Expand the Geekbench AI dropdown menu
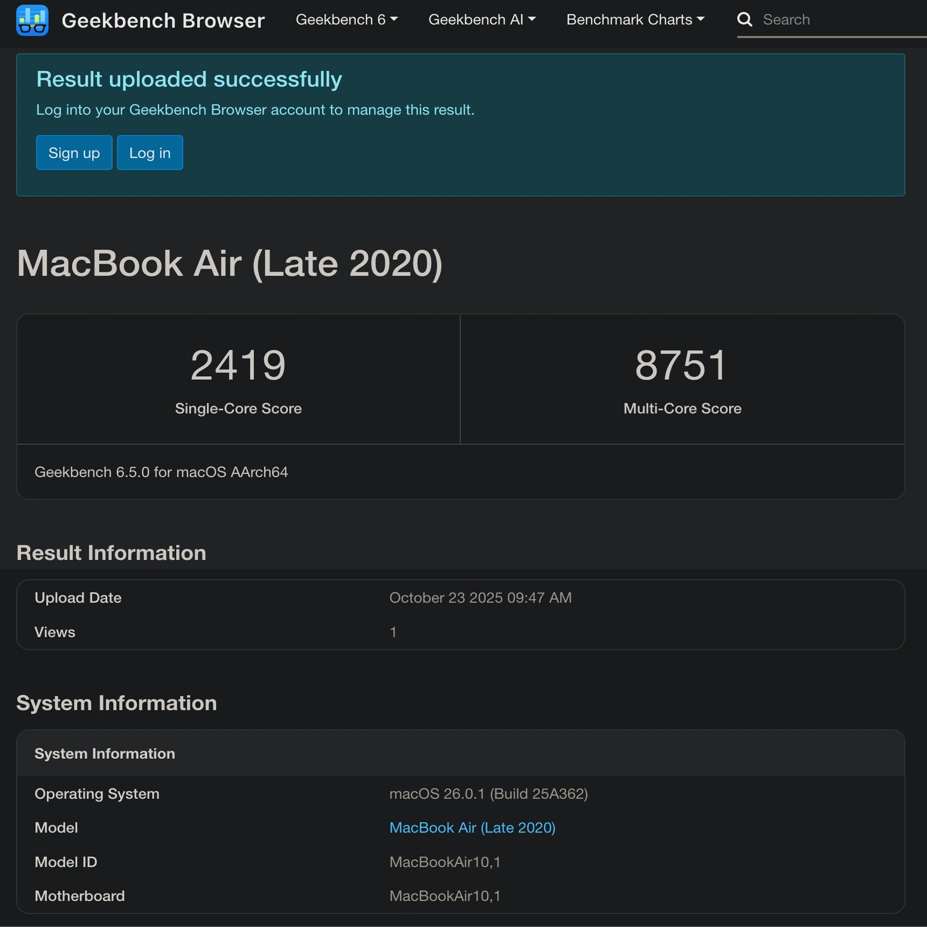The image size is (927, 927). pos(482,19)
